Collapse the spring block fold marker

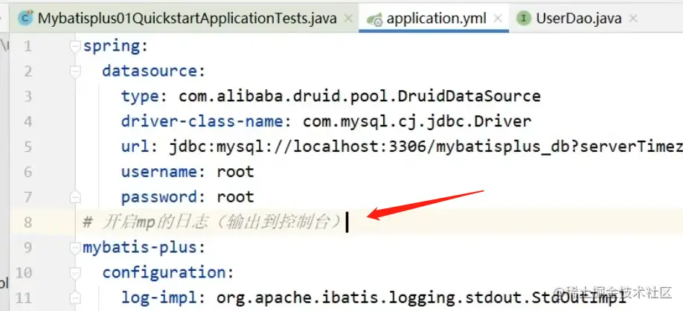click(x=75, y=46)
